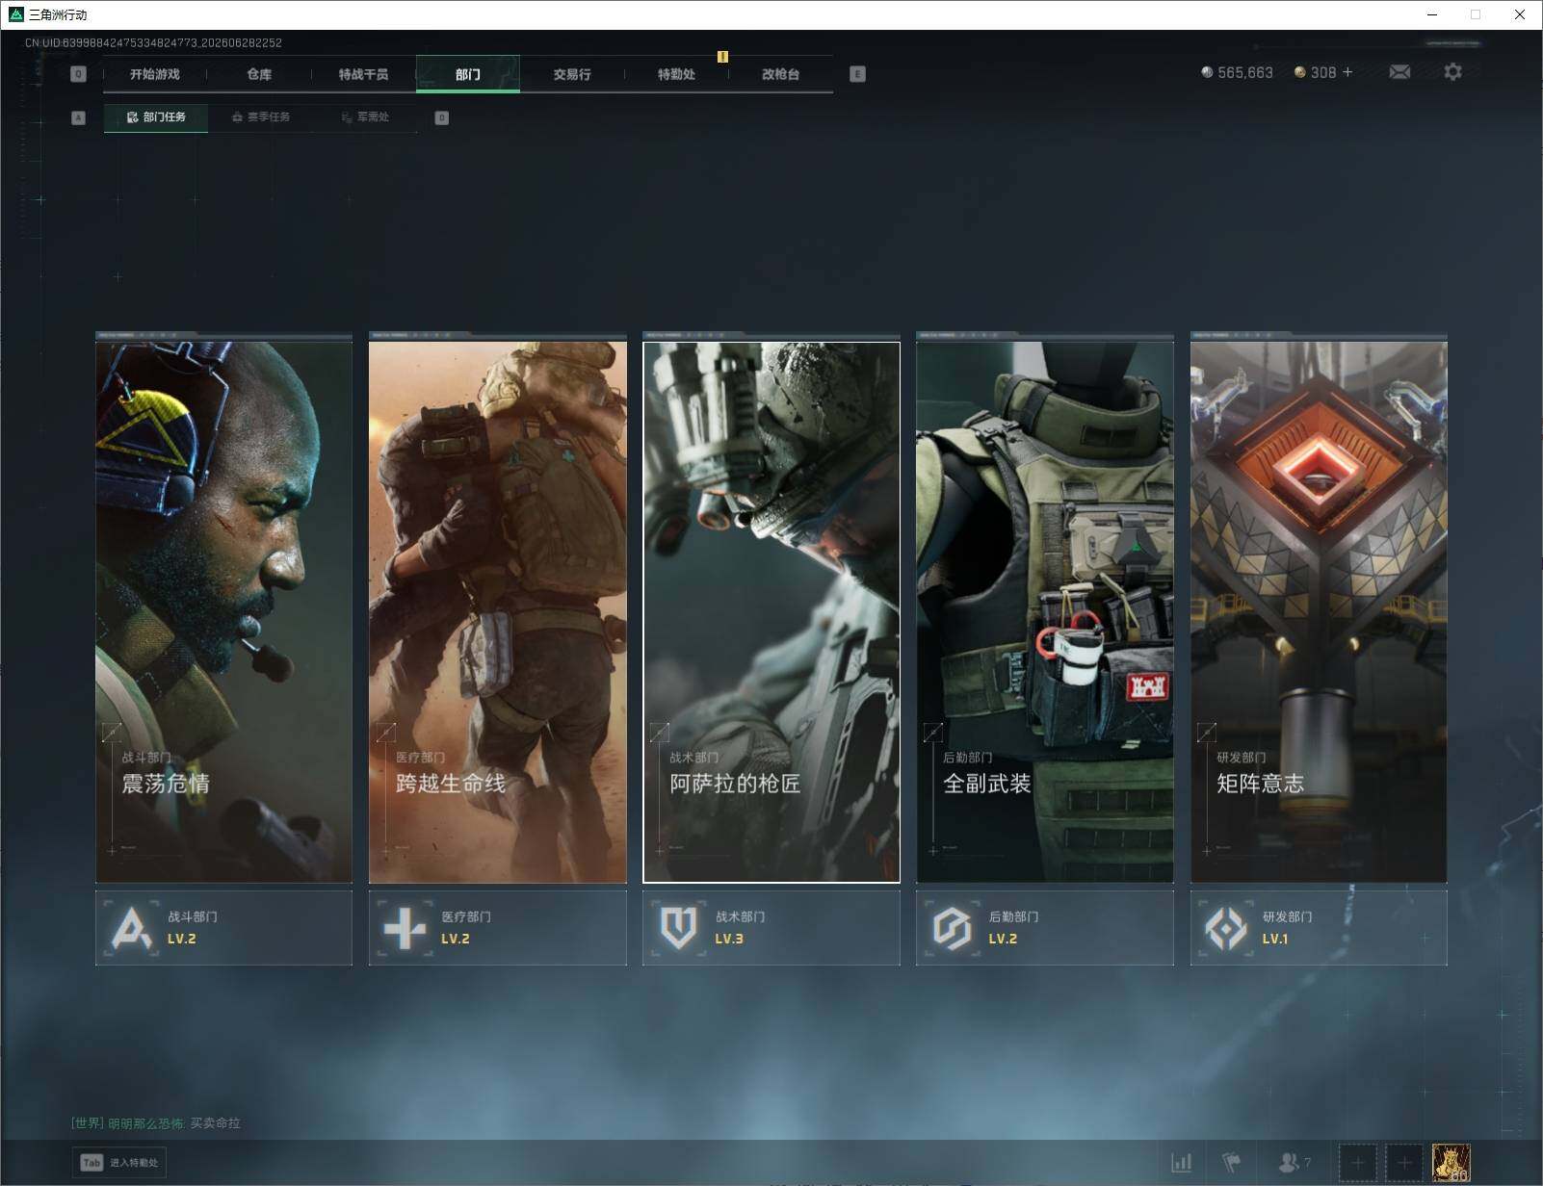Click the gold 308 currency coin
The image size is (1543, 1186).
[x=1300, y=72]
